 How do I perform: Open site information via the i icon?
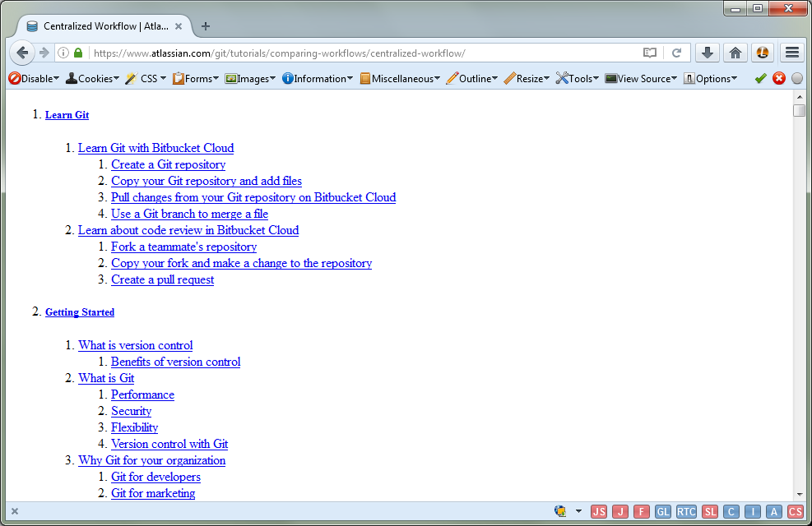(63, 53)
